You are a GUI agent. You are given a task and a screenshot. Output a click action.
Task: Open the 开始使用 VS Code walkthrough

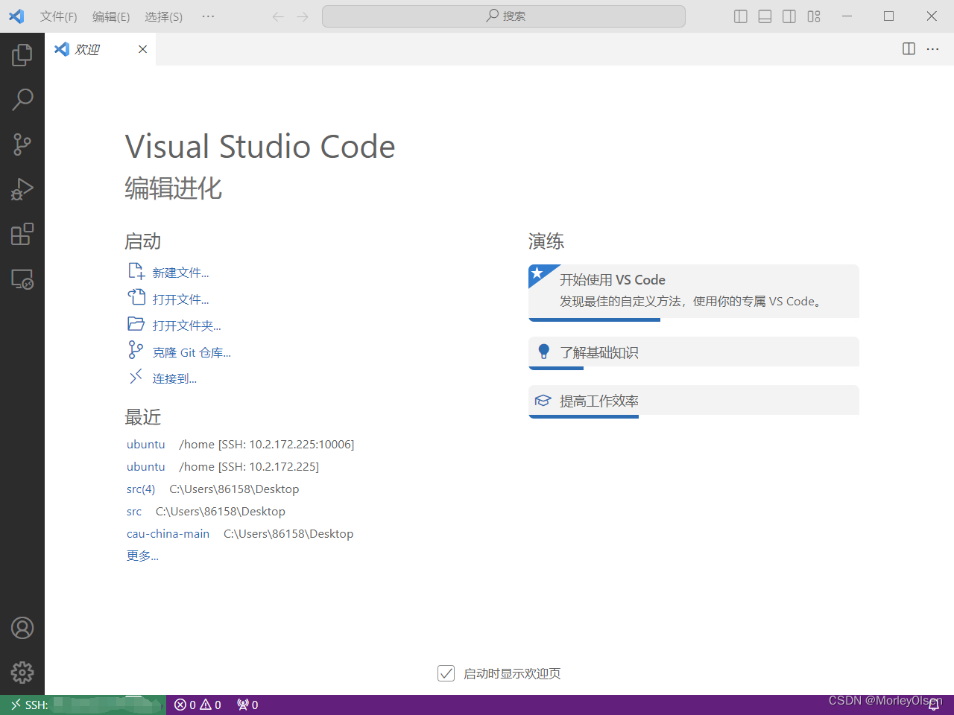pyautogui.click(x=694, y=293)
